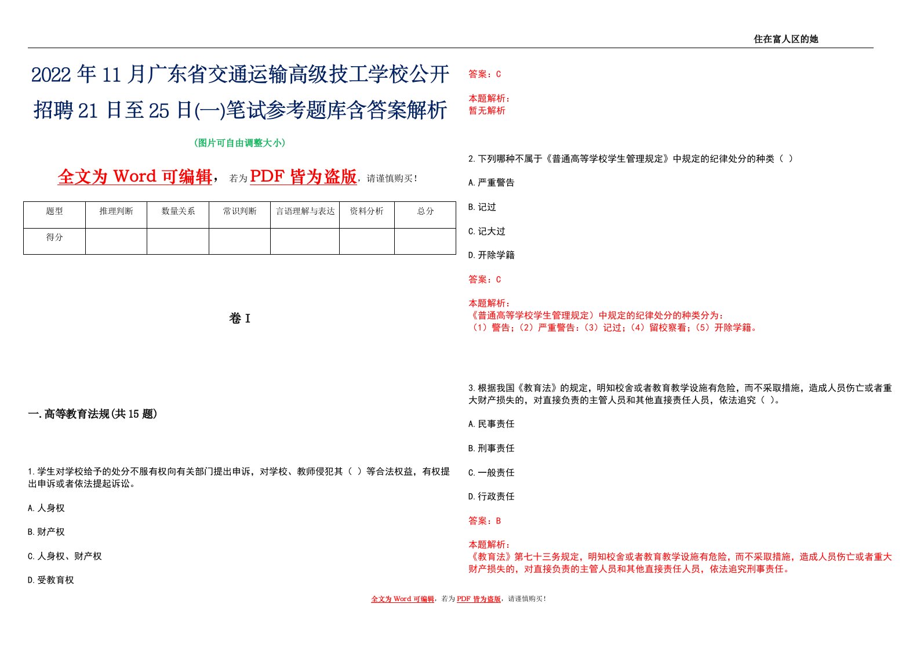Click question 2 about 纪律处分的种类

click(x=631, y=158)
